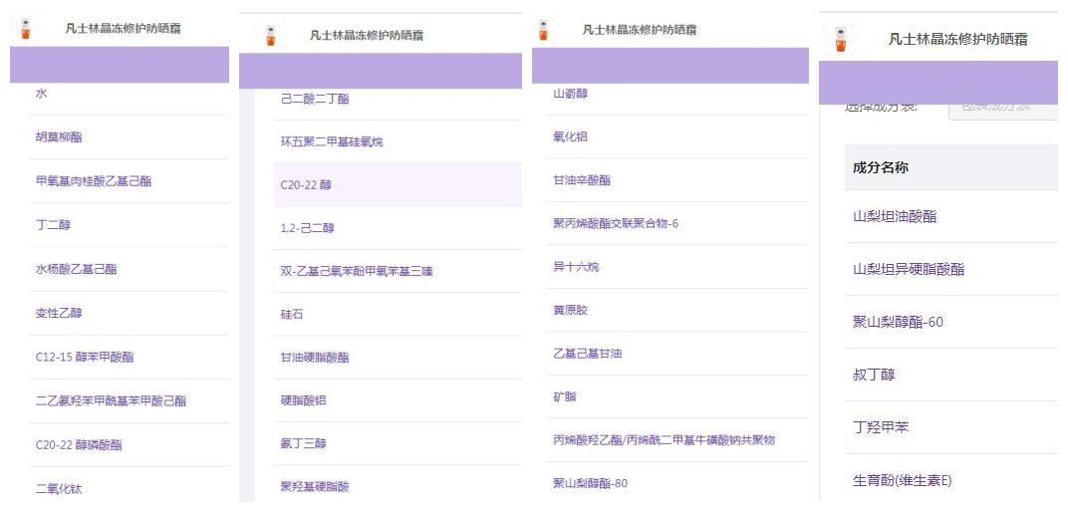This screenshot has height=512, width=1068.
Task: Select 丁羟甲苯 ingredient row
Action: click(881, 427)
